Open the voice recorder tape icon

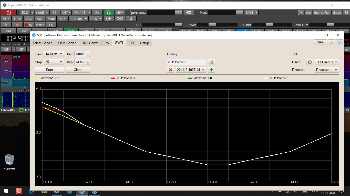[x=120, y=19]
